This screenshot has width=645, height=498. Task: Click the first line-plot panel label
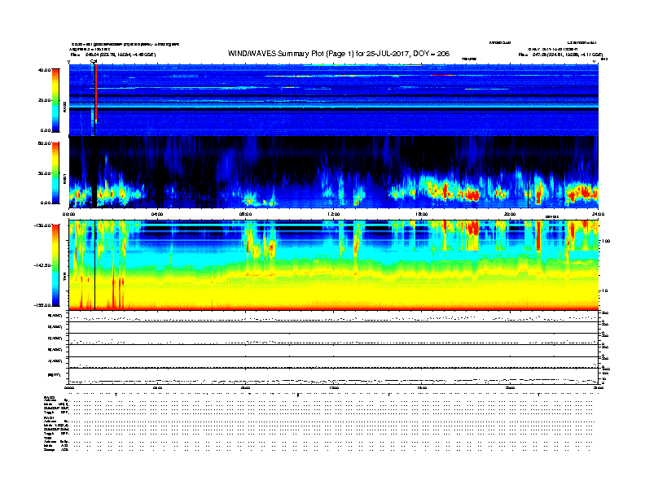[x=55, y=316]
